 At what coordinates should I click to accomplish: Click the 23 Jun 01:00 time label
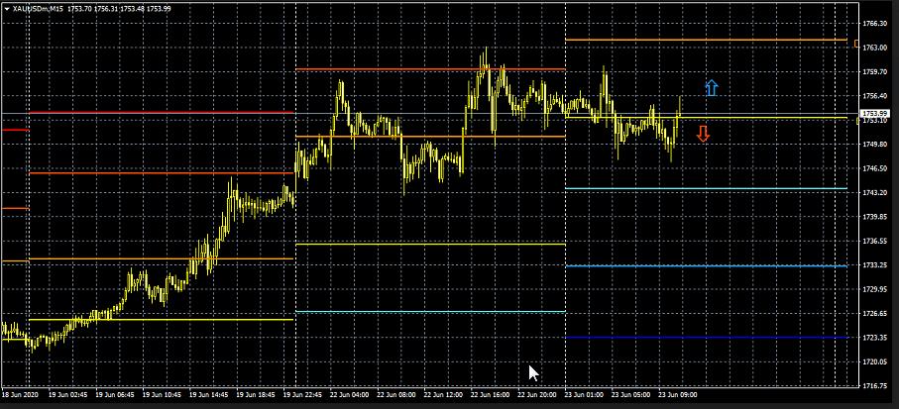pyautogui.click(x=584, y=395)
